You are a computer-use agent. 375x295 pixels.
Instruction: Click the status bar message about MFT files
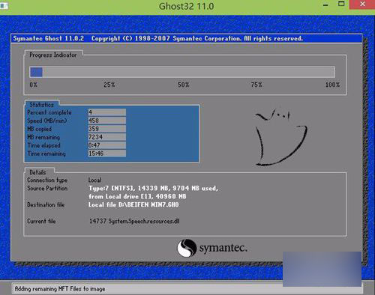pos(60,289)
